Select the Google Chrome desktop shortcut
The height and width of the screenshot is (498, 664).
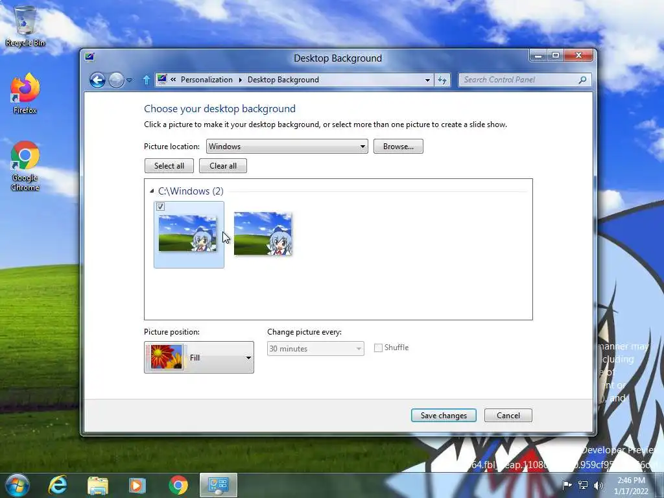[25, 166]
